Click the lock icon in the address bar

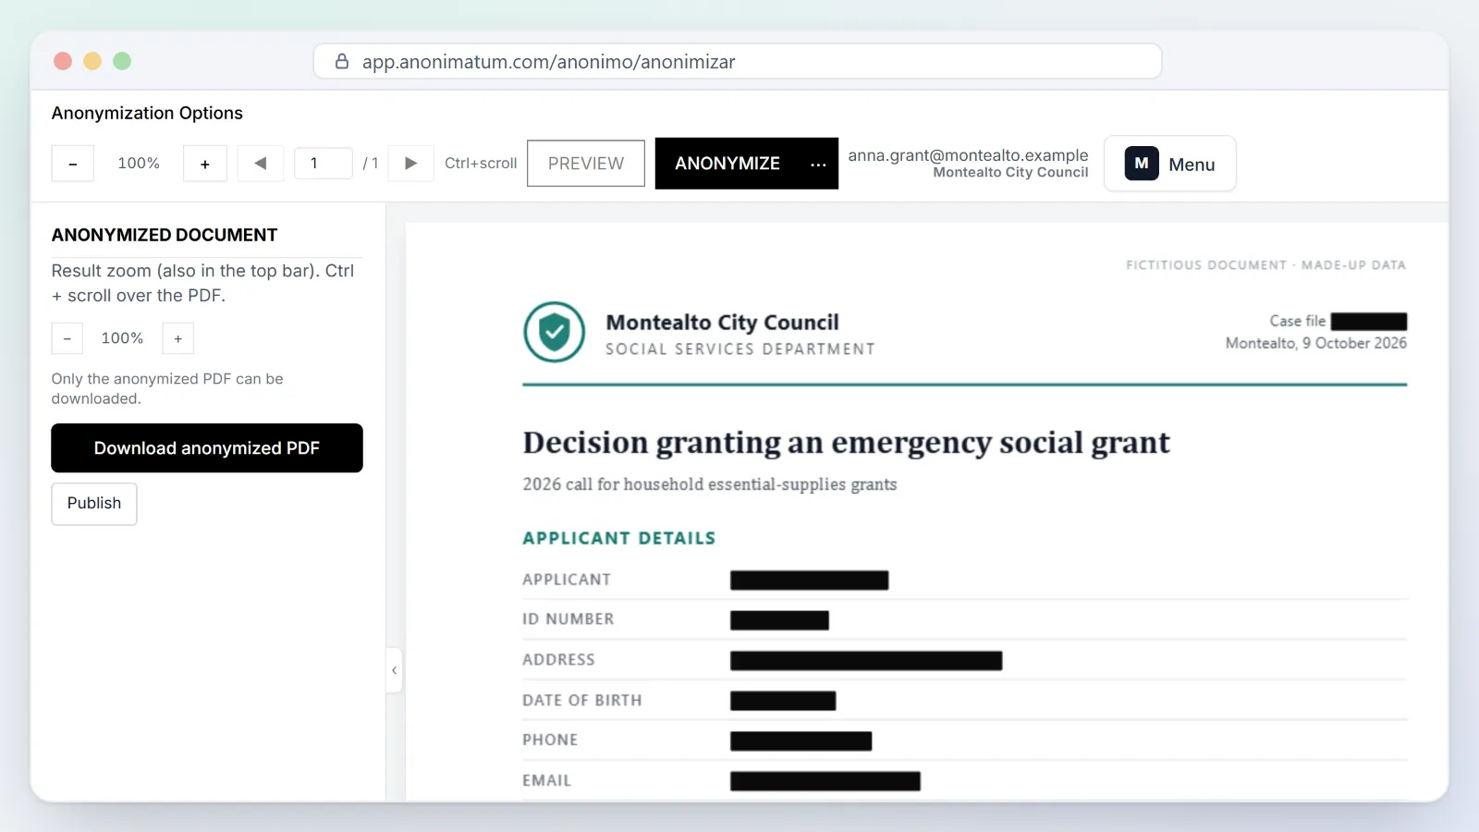click(342, 61)
